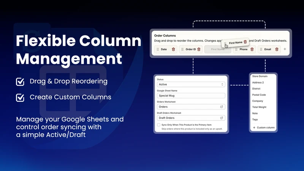Viewport: 304px width, 171px height.
Task: Remove the Order ID column via trash icon
Action: [199, 49]
